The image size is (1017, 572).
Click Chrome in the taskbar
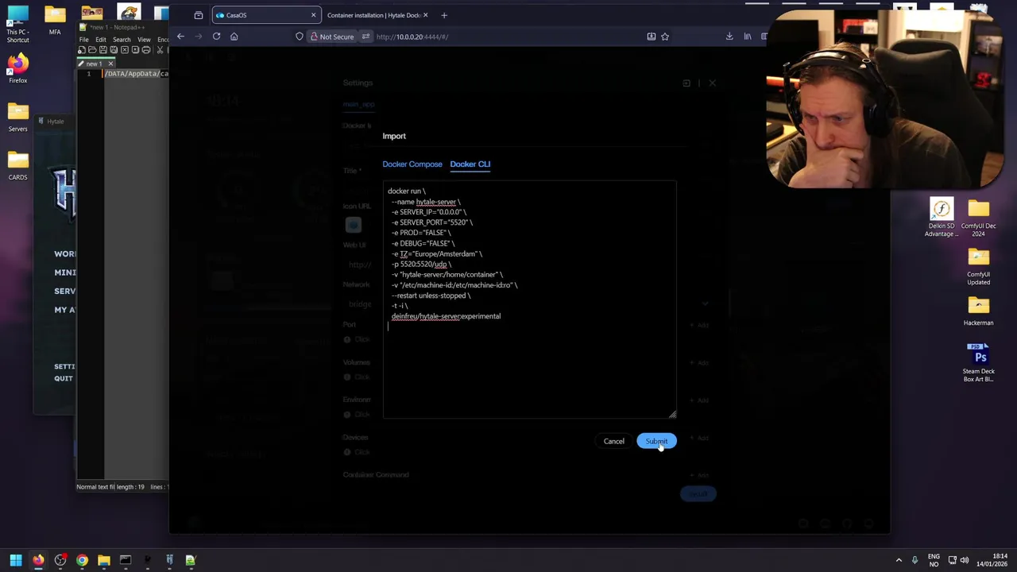pos(82,560)
